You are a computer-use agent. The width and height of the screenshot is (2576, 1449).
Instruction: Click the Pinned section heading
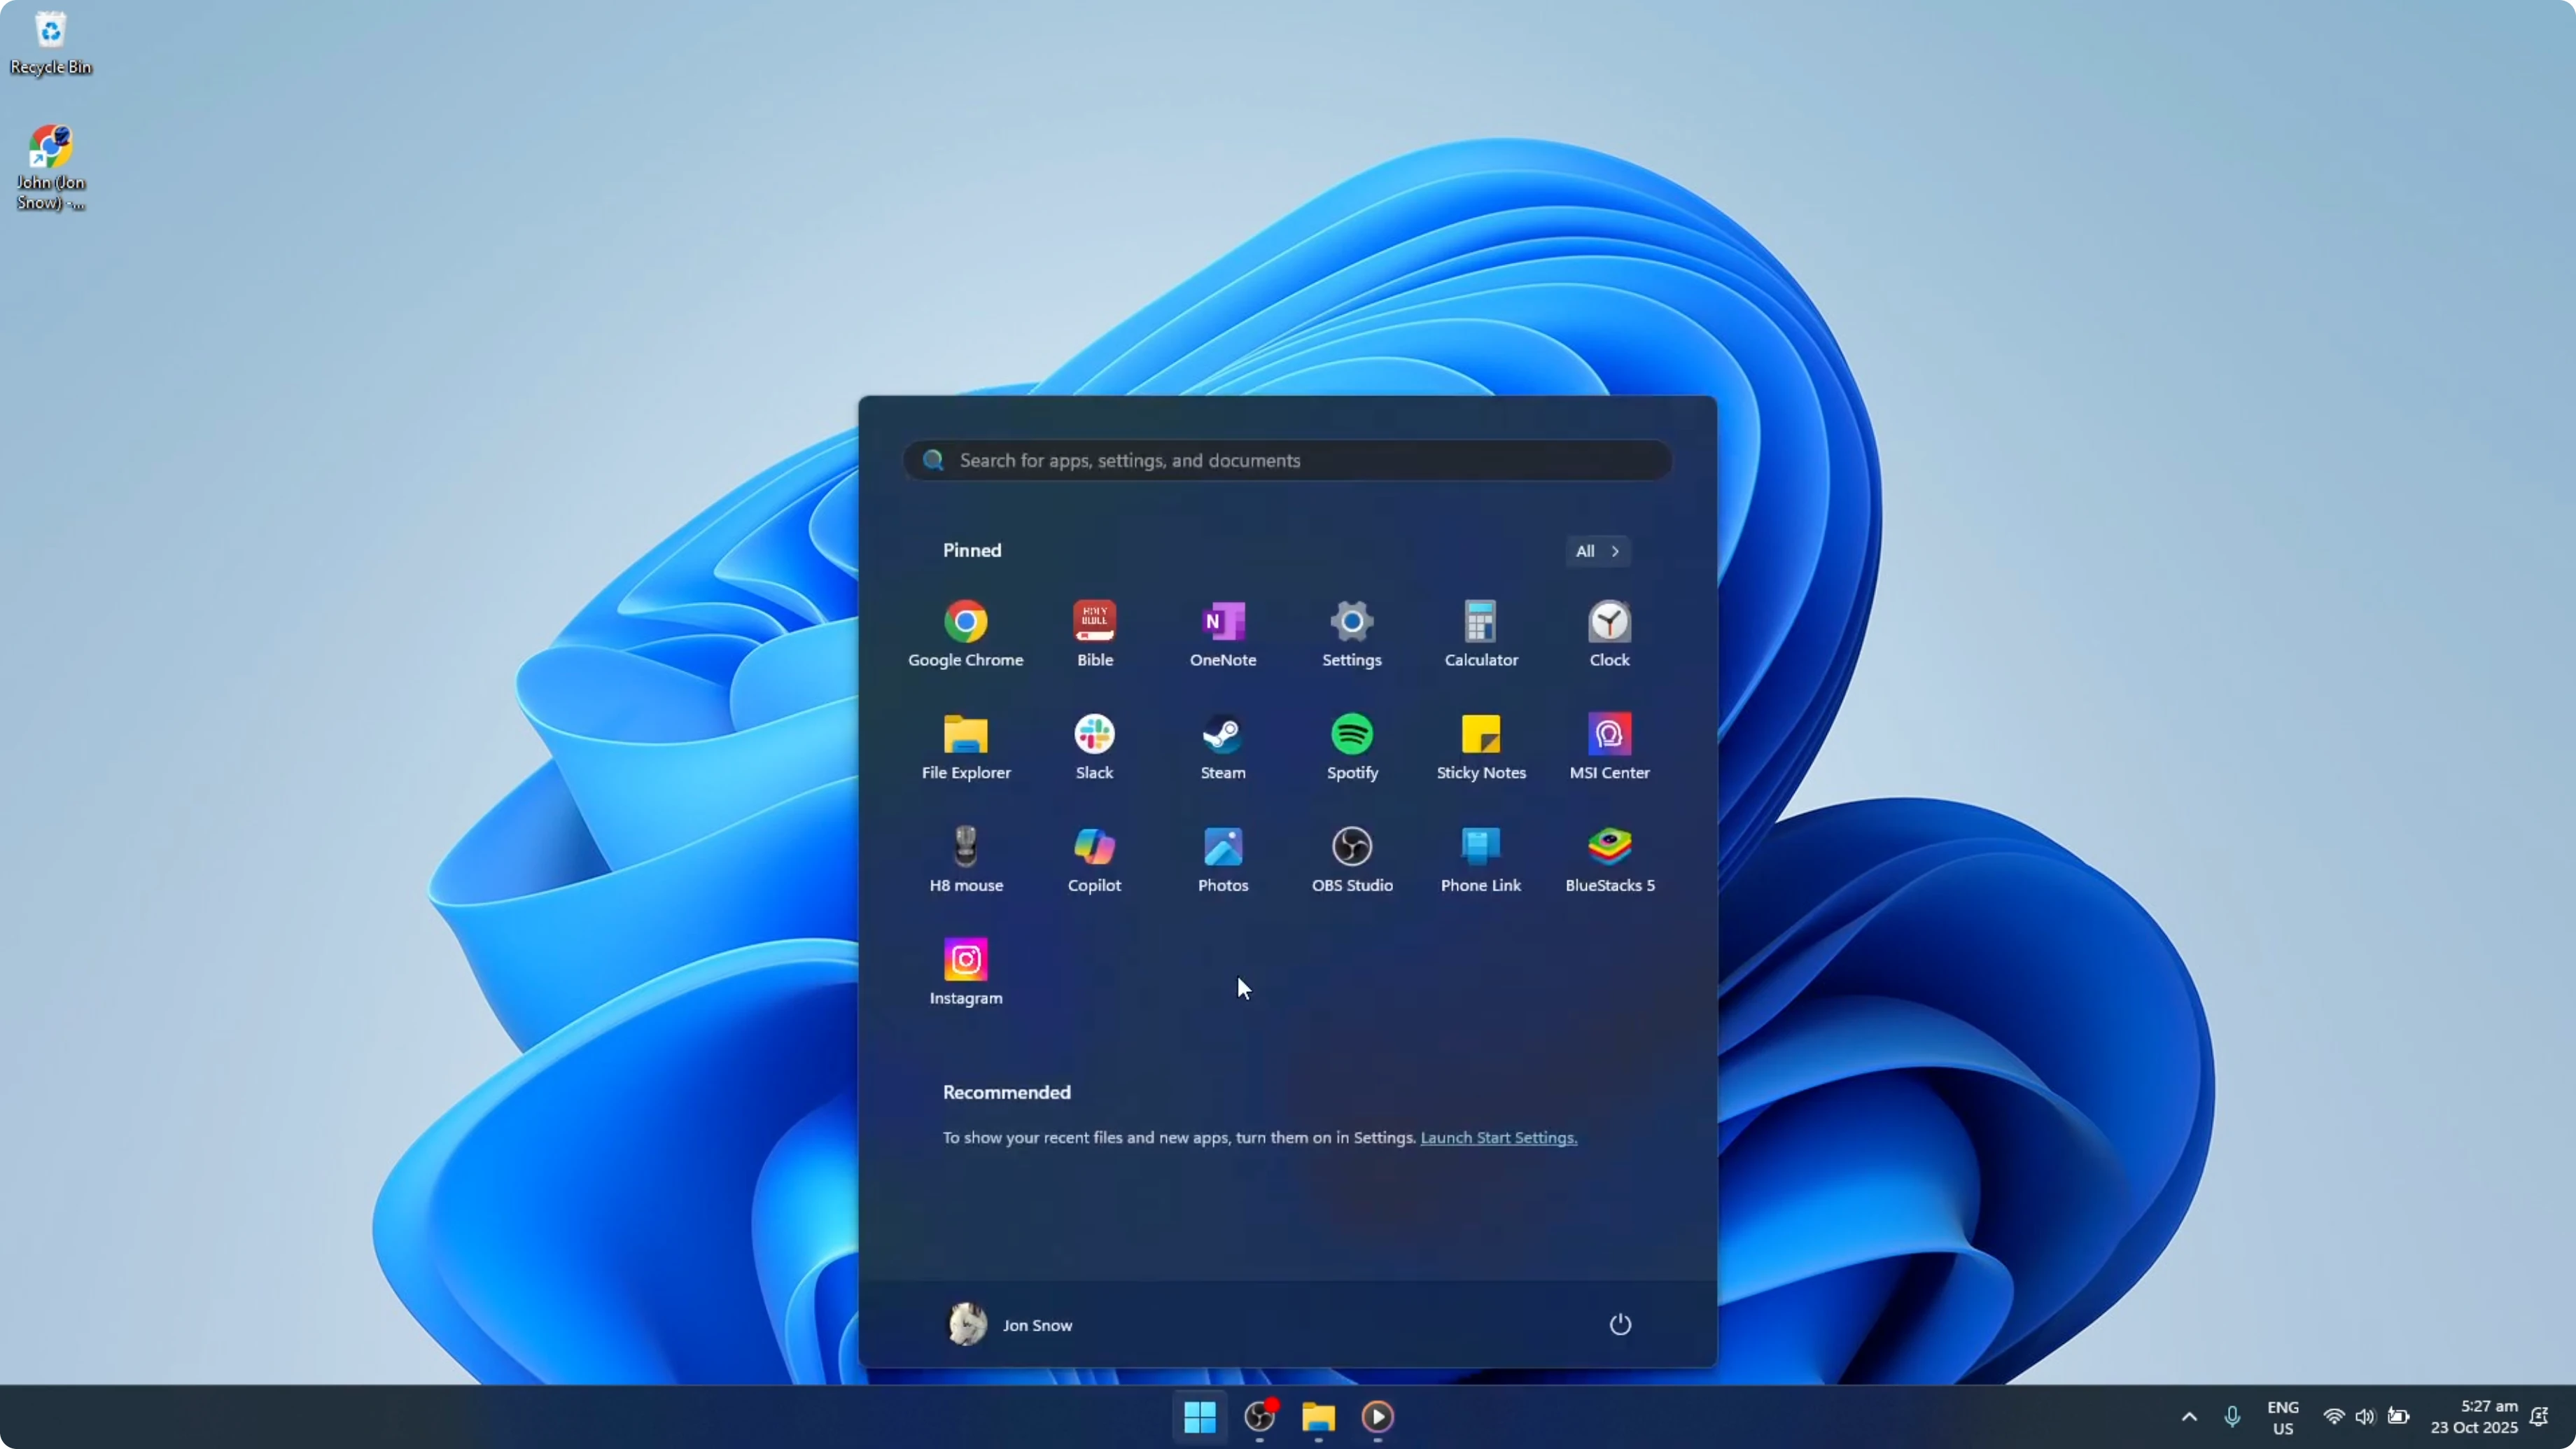[x=971, y=550]
